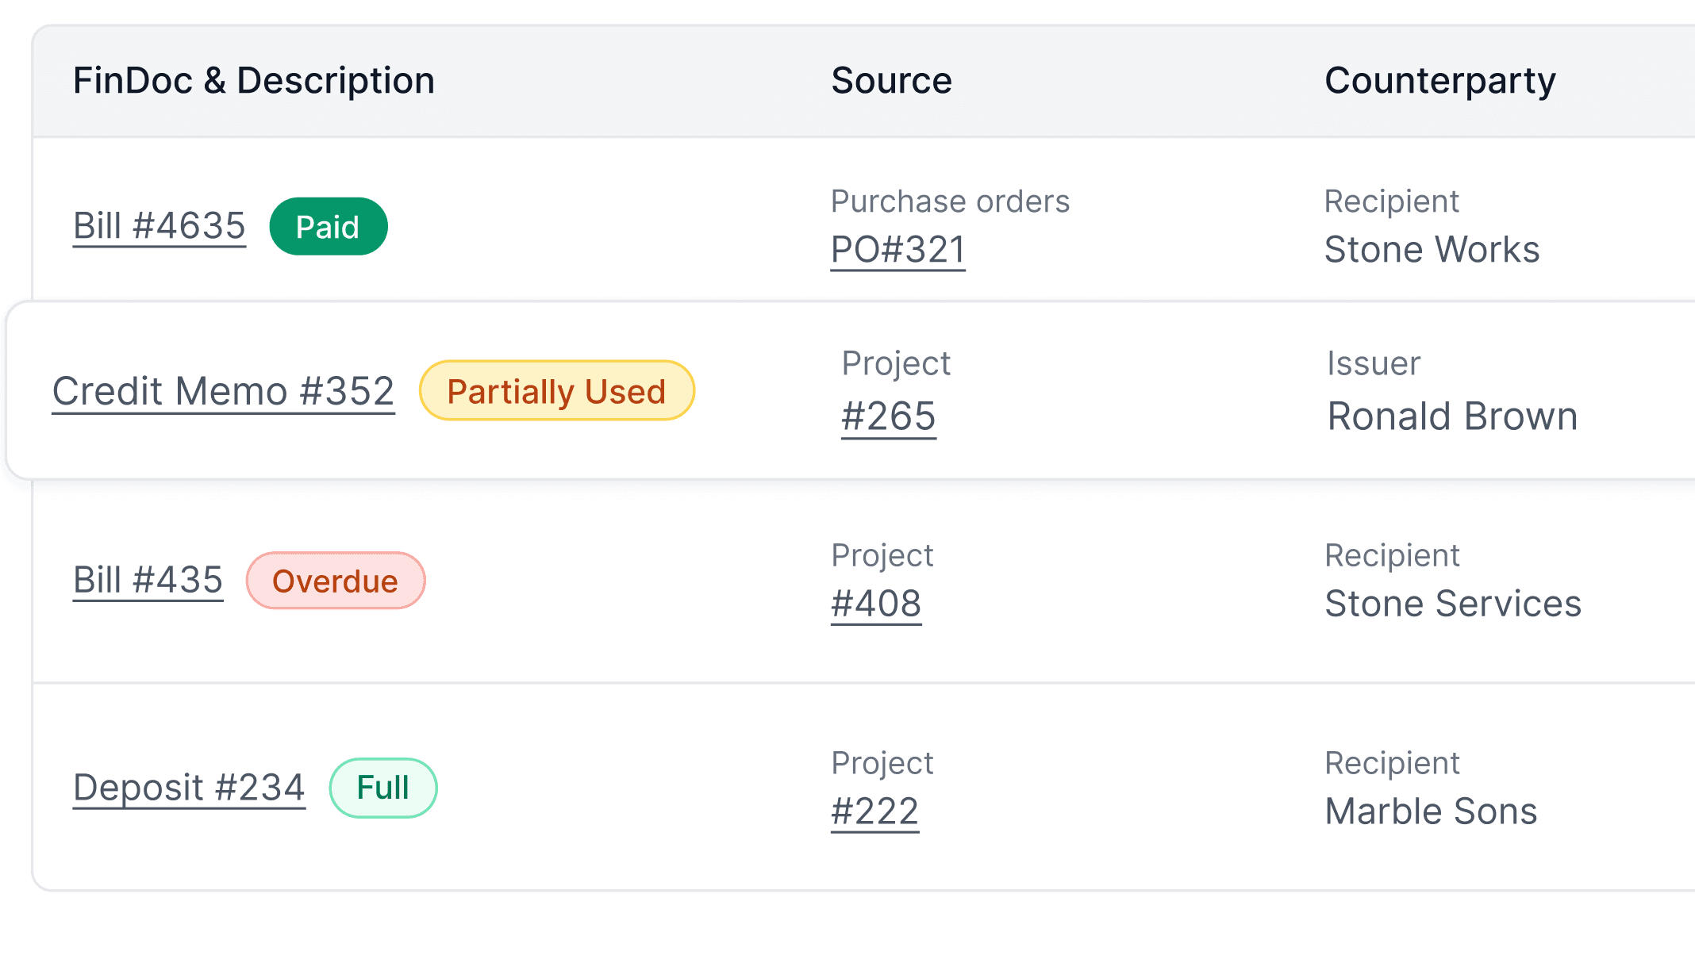Sort table by the Counterparty column

tap(1439, 79)
